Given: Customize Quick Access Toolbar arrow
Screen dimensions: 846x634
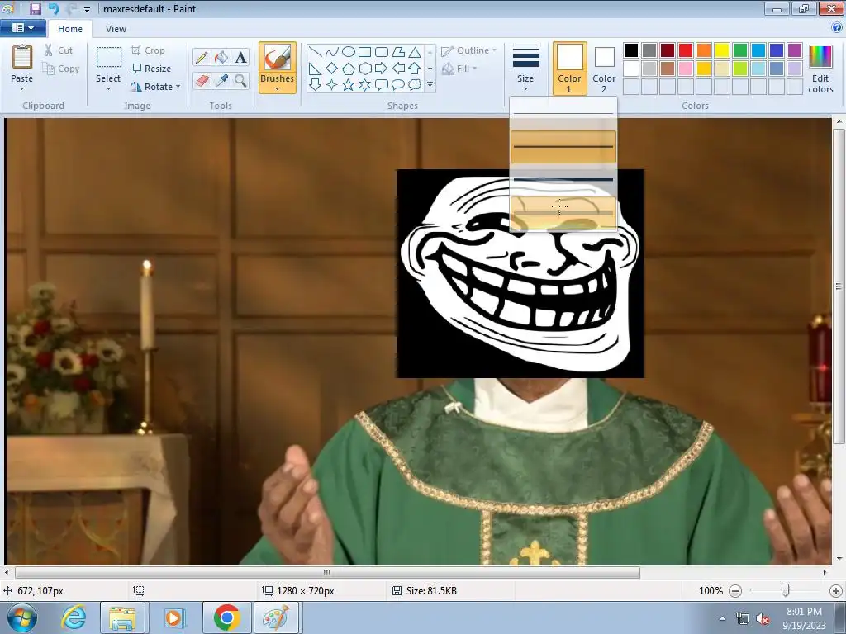Looking at the screenshot, I should click(x=87, y=9).
